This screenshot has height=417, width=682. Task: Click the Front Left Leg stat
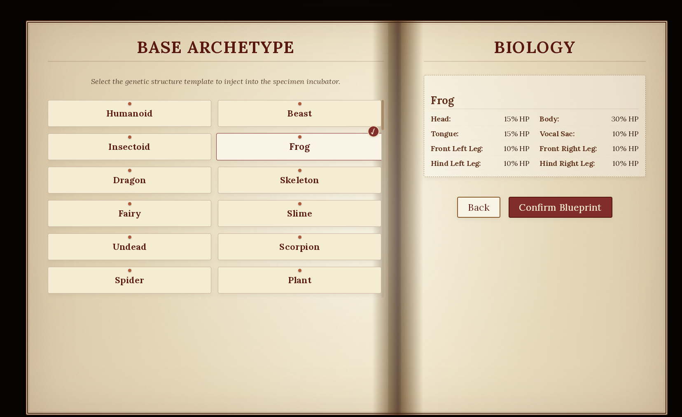point(480,149)
